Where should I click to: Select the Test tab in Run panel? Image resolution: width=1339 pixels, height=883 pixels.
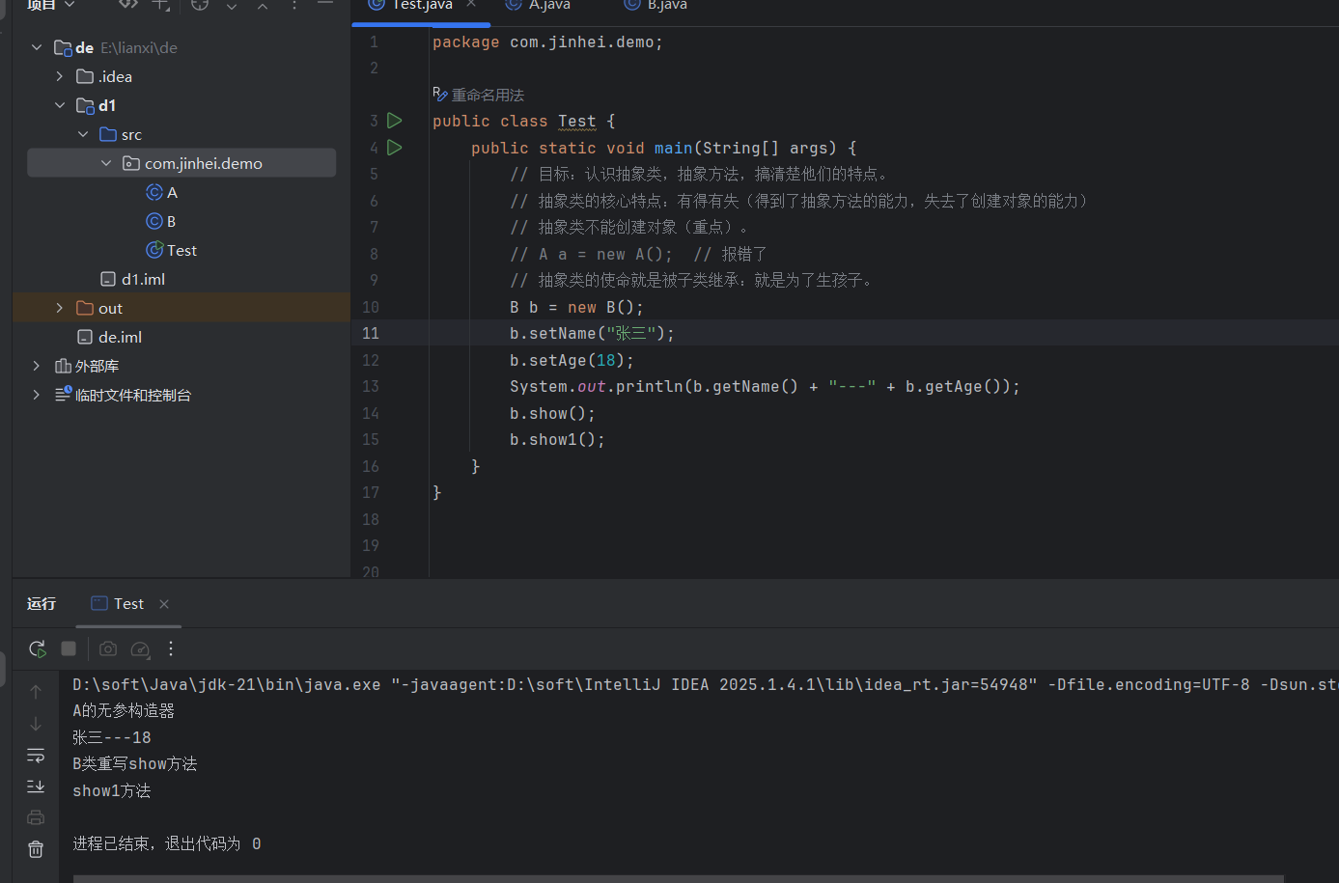click(x=128, y=604)
